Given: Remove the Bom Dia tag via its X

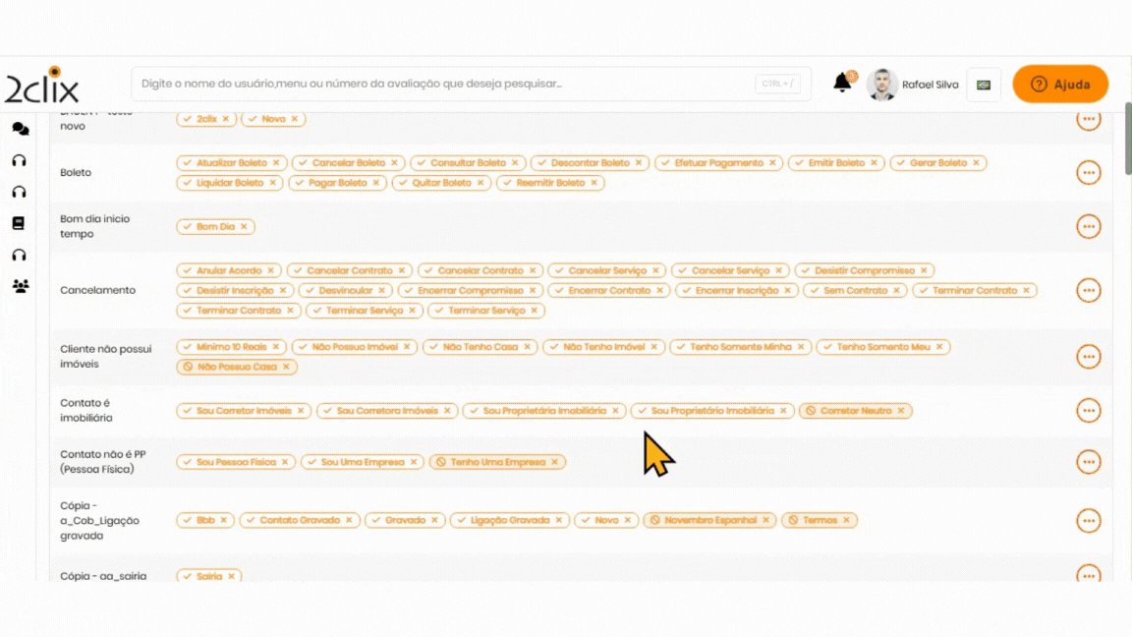Looking at the screenshot, I should pos(244,227).
